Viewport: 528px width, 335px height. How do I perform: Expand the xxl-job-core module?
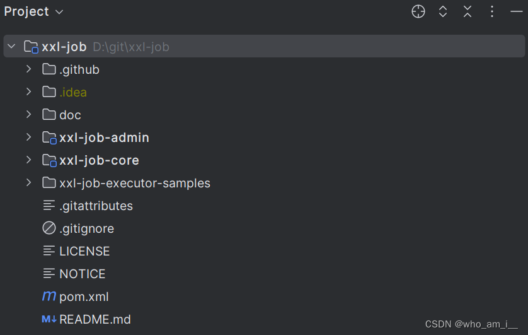(28, 160)
